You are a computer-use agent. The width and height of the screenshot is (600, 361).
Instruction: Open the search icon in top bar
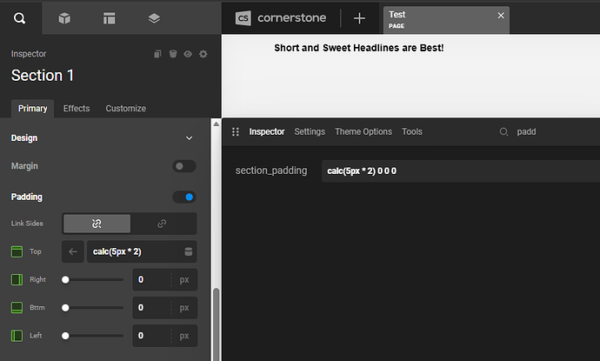pos(19,18)
